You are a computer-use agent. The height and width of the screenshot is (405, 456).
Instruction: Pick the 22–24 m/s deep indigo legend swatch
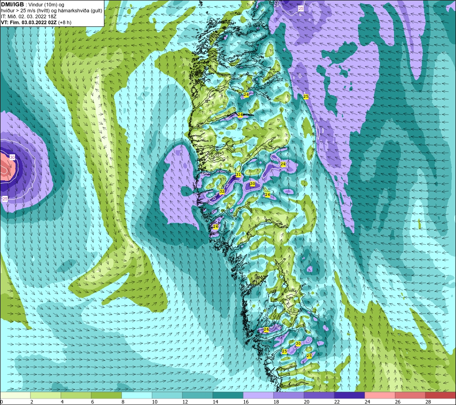[x=349, y=395]
